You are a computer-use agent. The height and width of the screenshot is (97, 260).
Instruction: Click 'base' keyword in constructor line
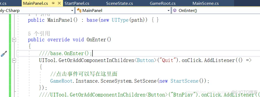point(92,20)
